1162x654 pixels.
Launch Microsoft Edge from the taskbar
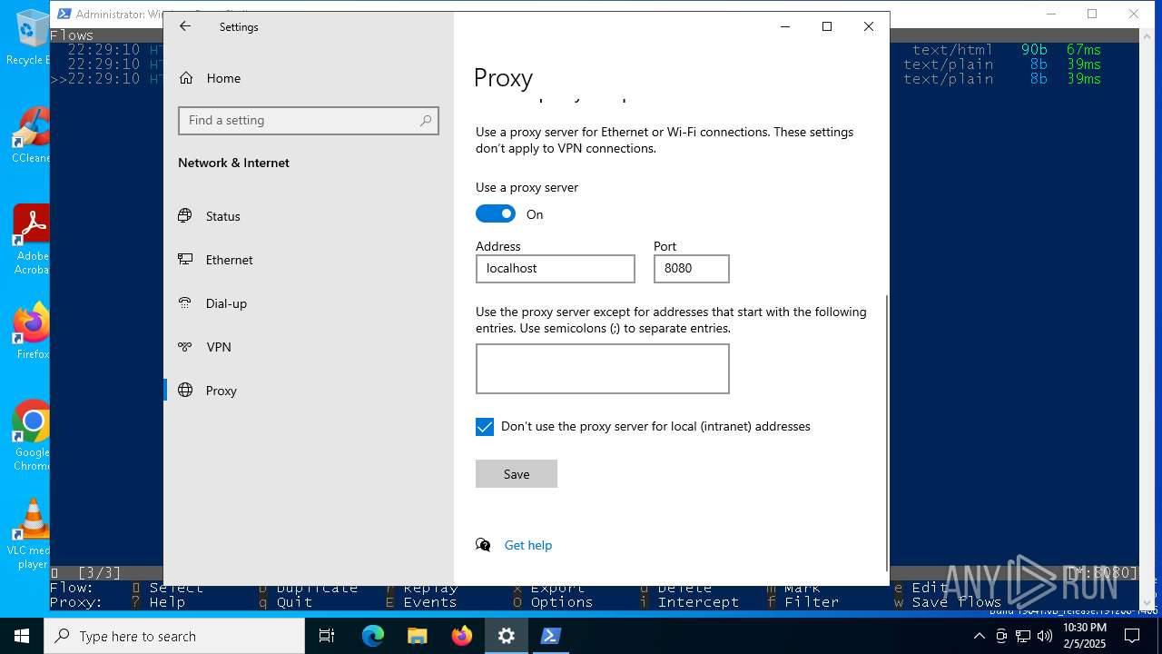coord(373,636)
